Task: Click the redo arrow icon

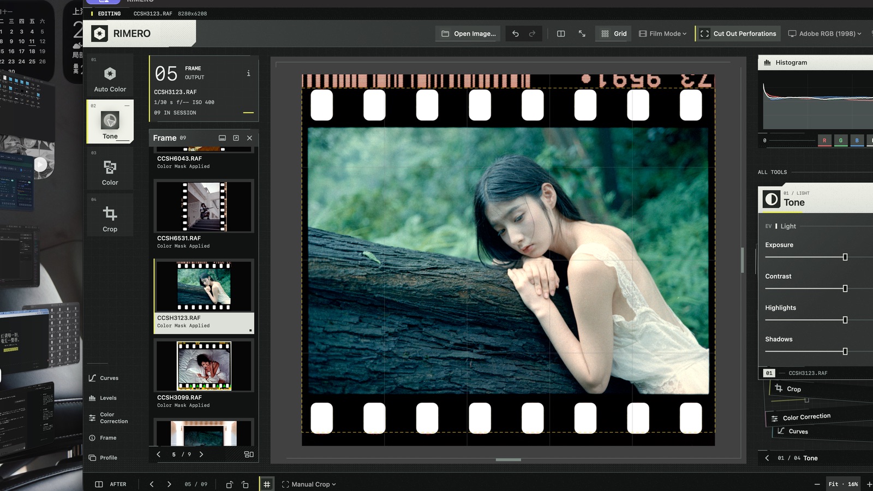Action: click(x=532, y=34)
